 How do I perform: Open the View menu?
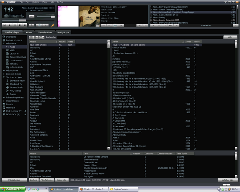pos(44,2)
